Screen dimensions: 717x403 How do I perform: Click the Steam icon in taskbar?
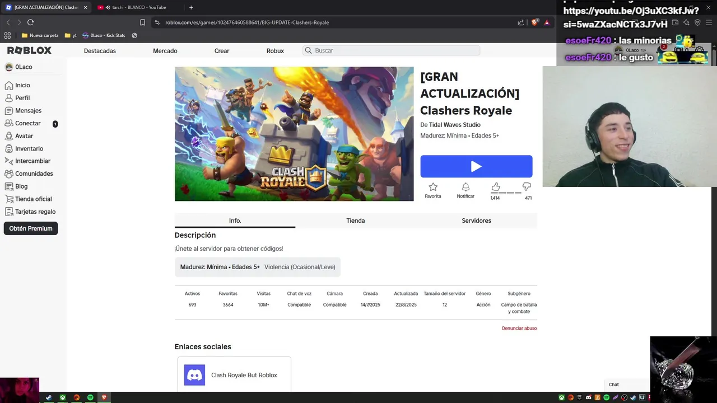(x=49, y=397)
